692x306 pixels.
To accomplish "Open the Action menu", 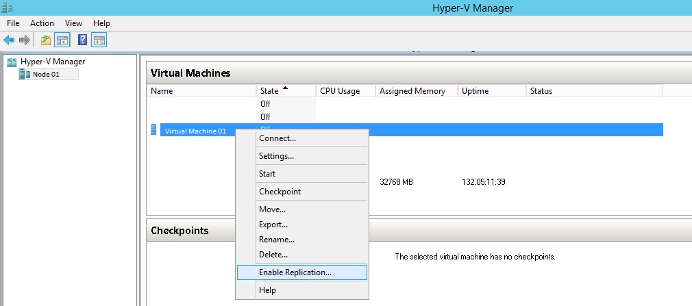I will tap(42, 23).
